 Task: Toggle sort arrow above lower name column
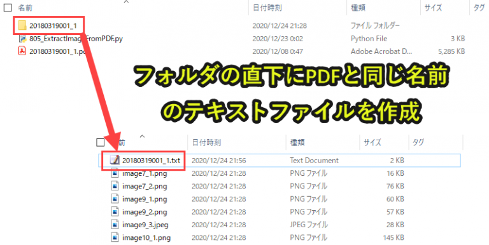coord(142,136)
